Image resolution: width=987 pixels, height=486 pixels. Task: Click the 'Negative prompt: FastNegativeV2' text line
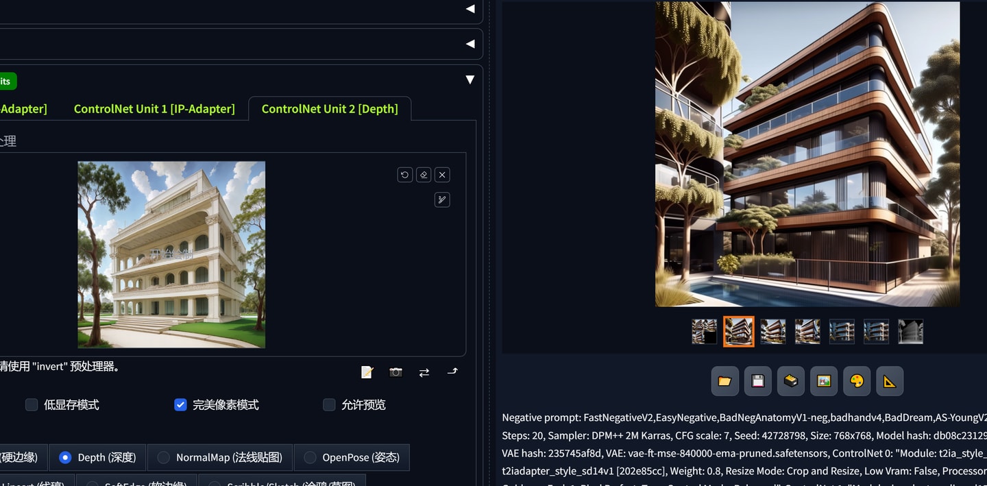(x=744, y=417)
